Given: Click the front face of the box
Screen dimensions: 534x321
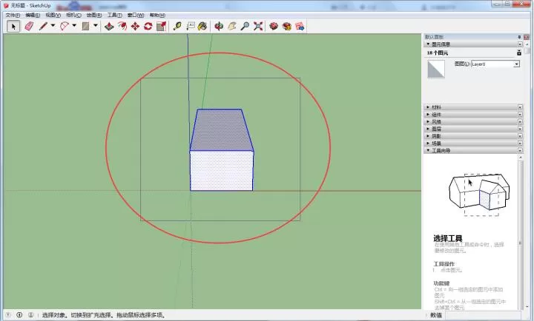Looking at the screenshot, I should 221,171.
